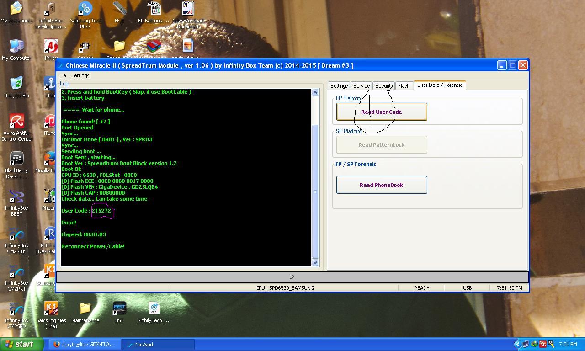Click the network computers tray icon

[526, 344]
